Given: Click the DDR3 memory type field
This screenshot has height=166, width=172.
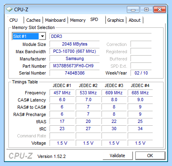Looking at the screenshot, I should click(101, 36).
